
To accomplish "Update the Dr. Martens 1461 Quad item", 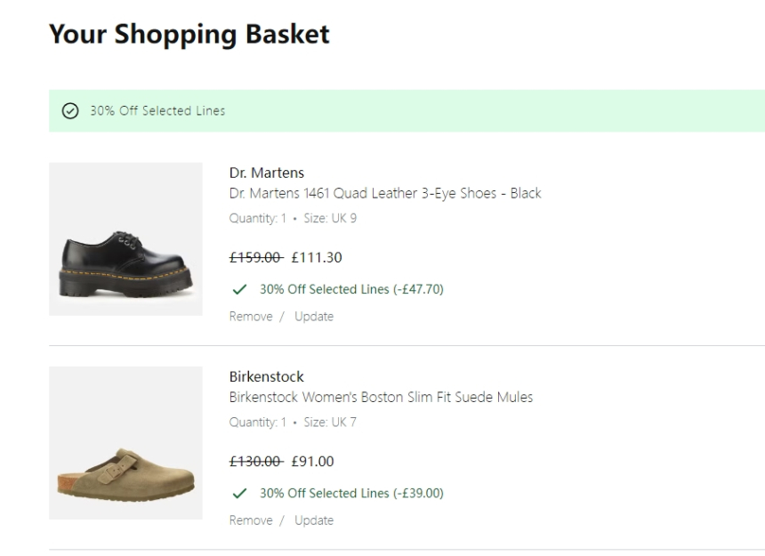I will point(314,317).
